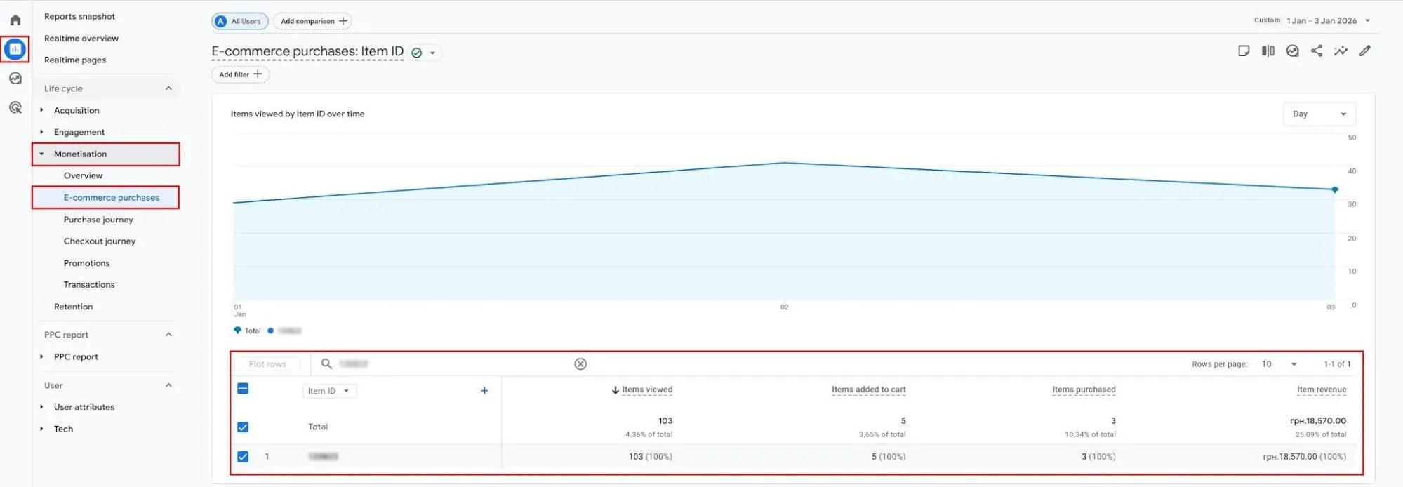Click the Add comparison button
Viewport: 1403px width, 487px height.
click(313, 21)
